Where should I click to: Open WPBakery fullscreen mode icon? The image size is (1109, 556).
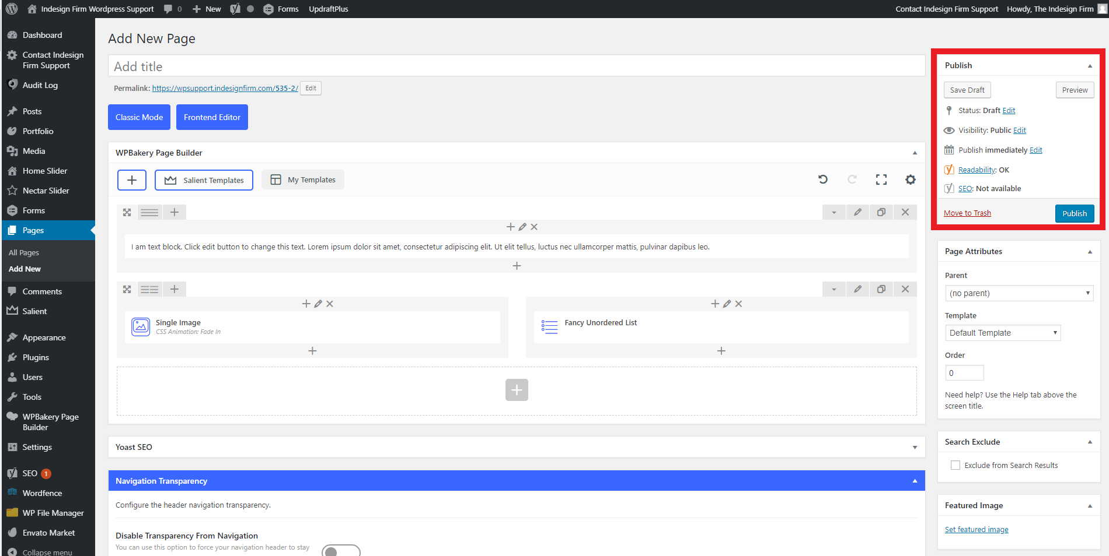click(x=881, y=180)
